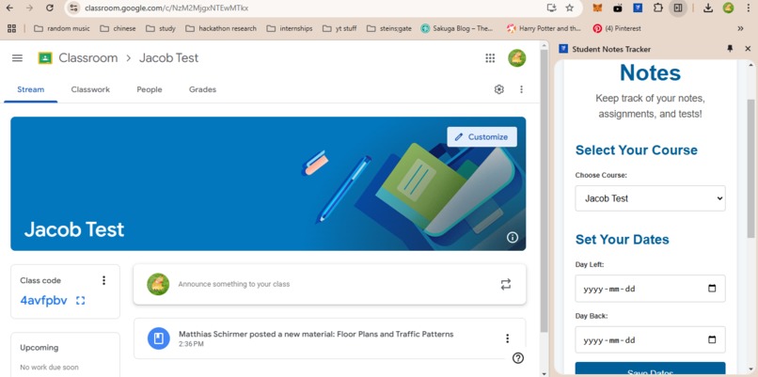This screenshot has width=758, height=377.
Task: Open the study bookmark folder
Action: pos(161,28)
